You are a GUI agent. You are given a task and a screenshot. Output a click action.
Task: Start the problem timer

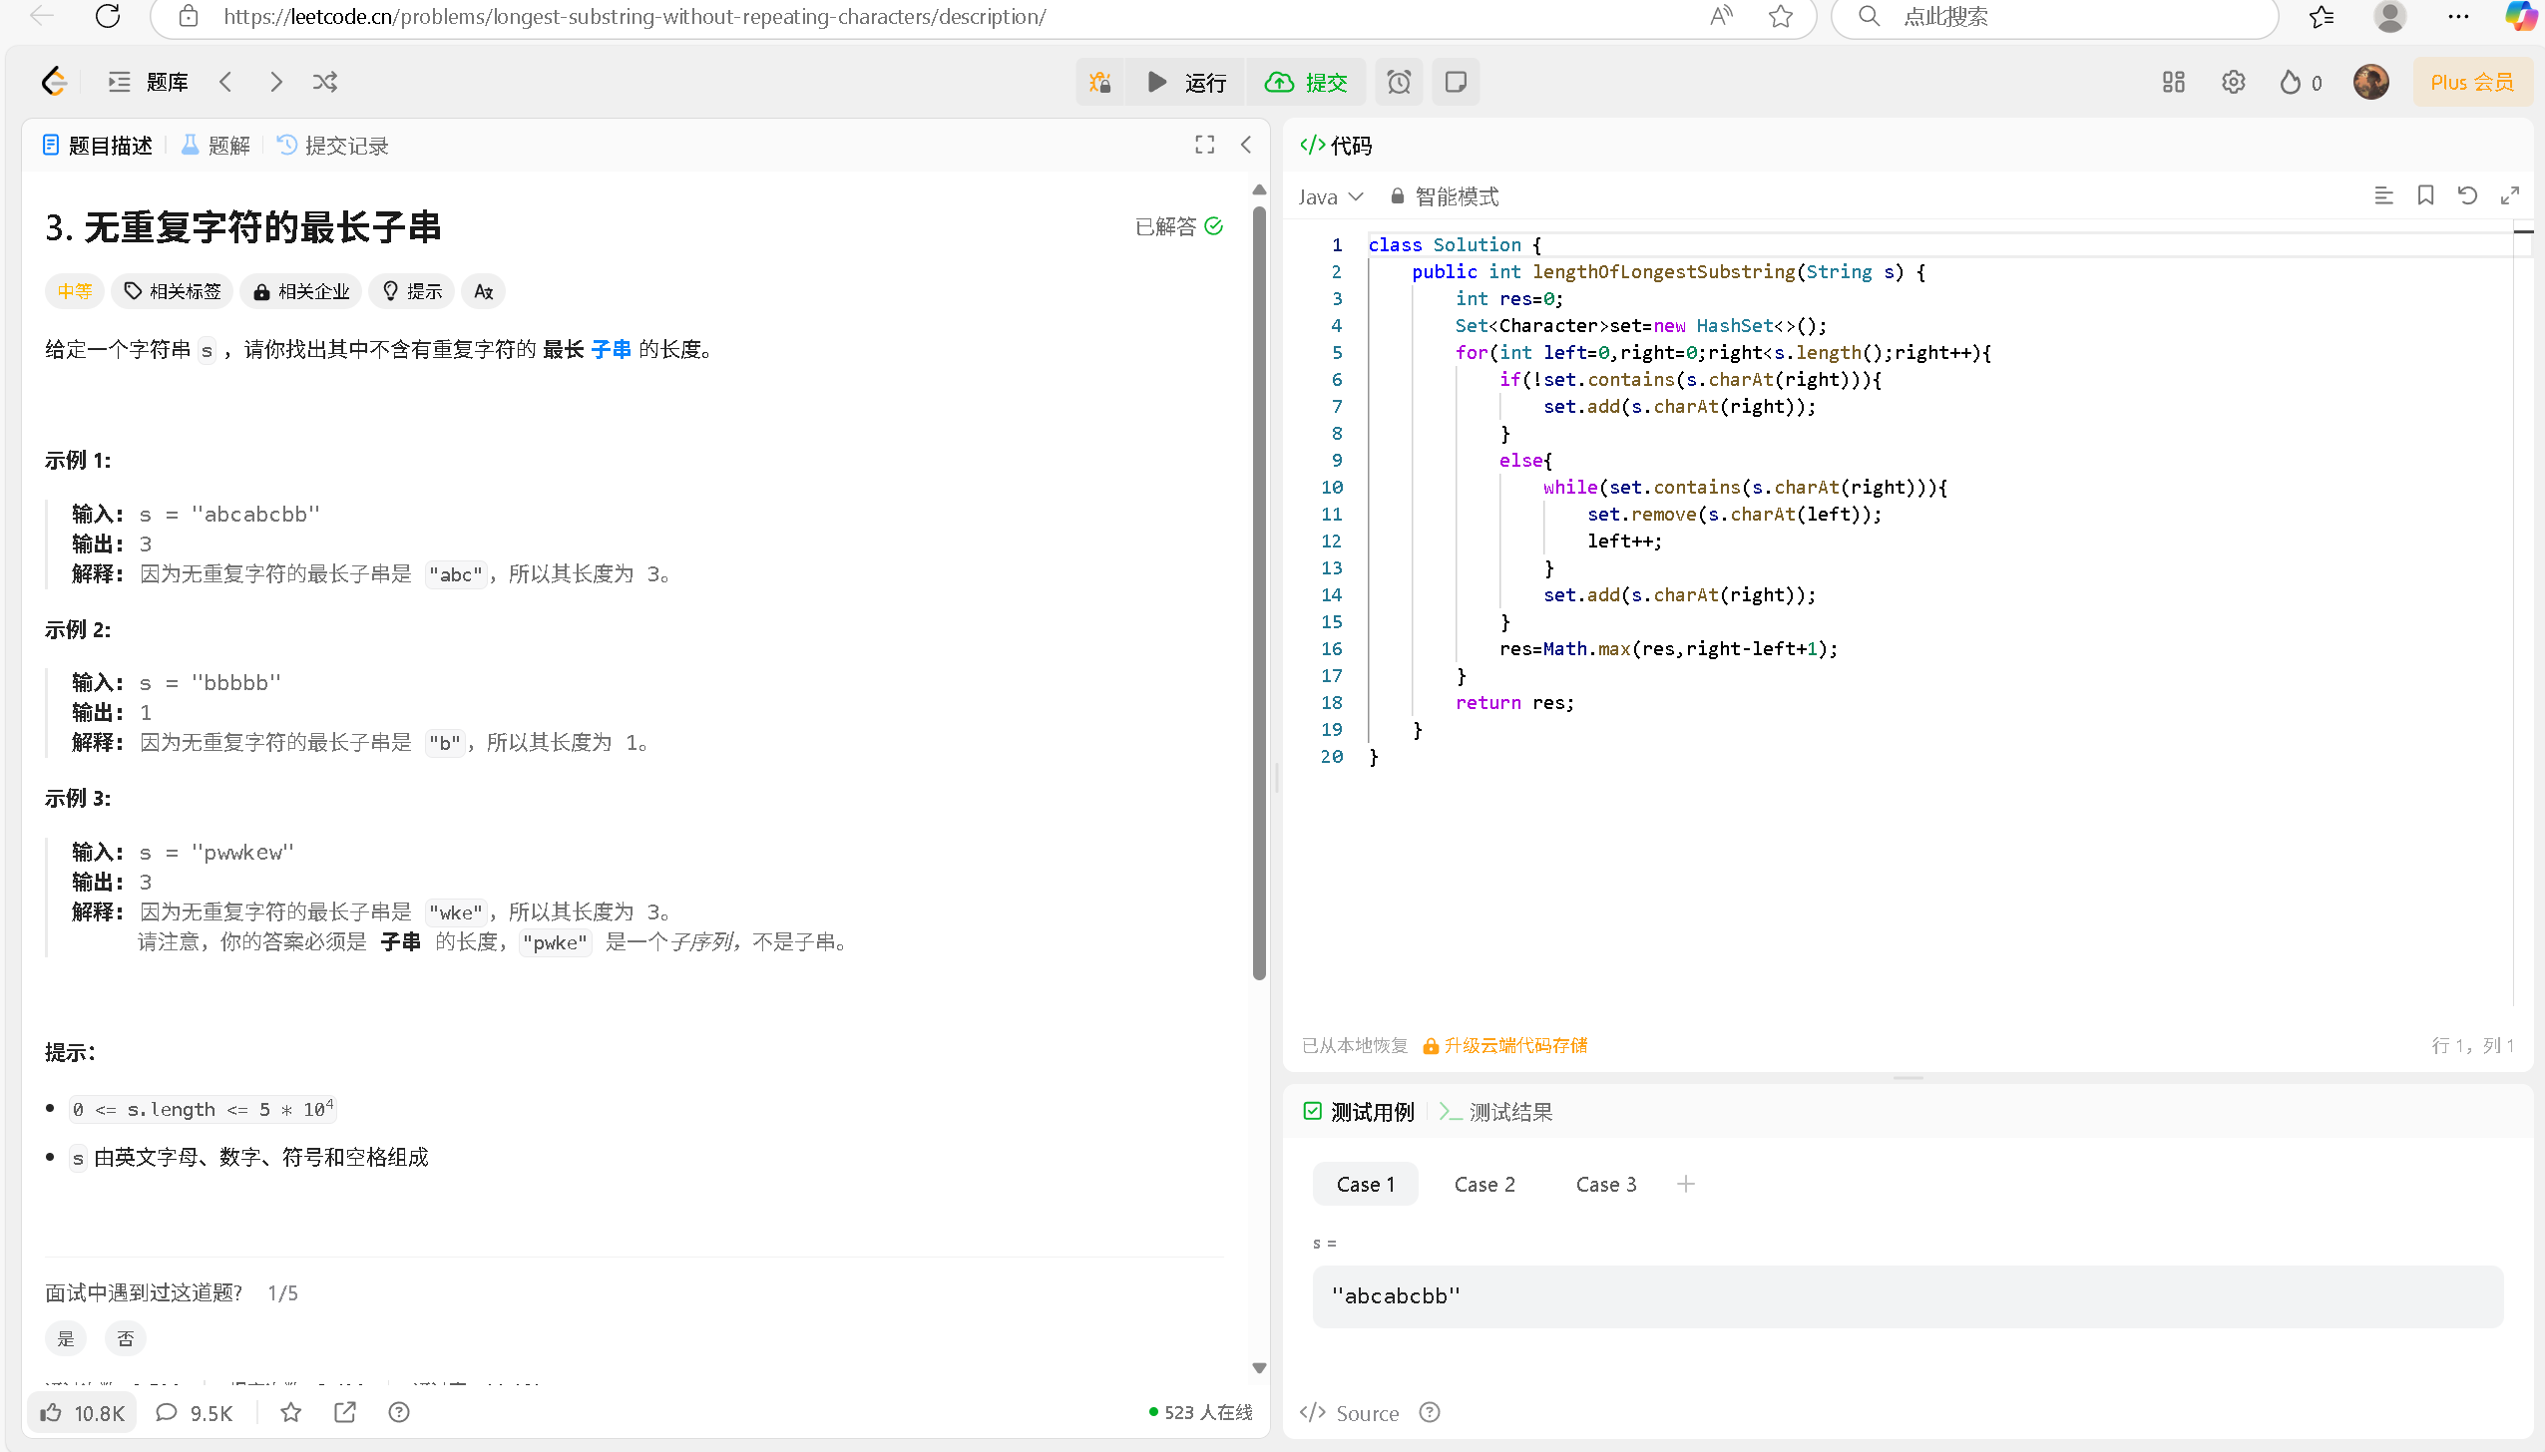[x=1399, y=82]
